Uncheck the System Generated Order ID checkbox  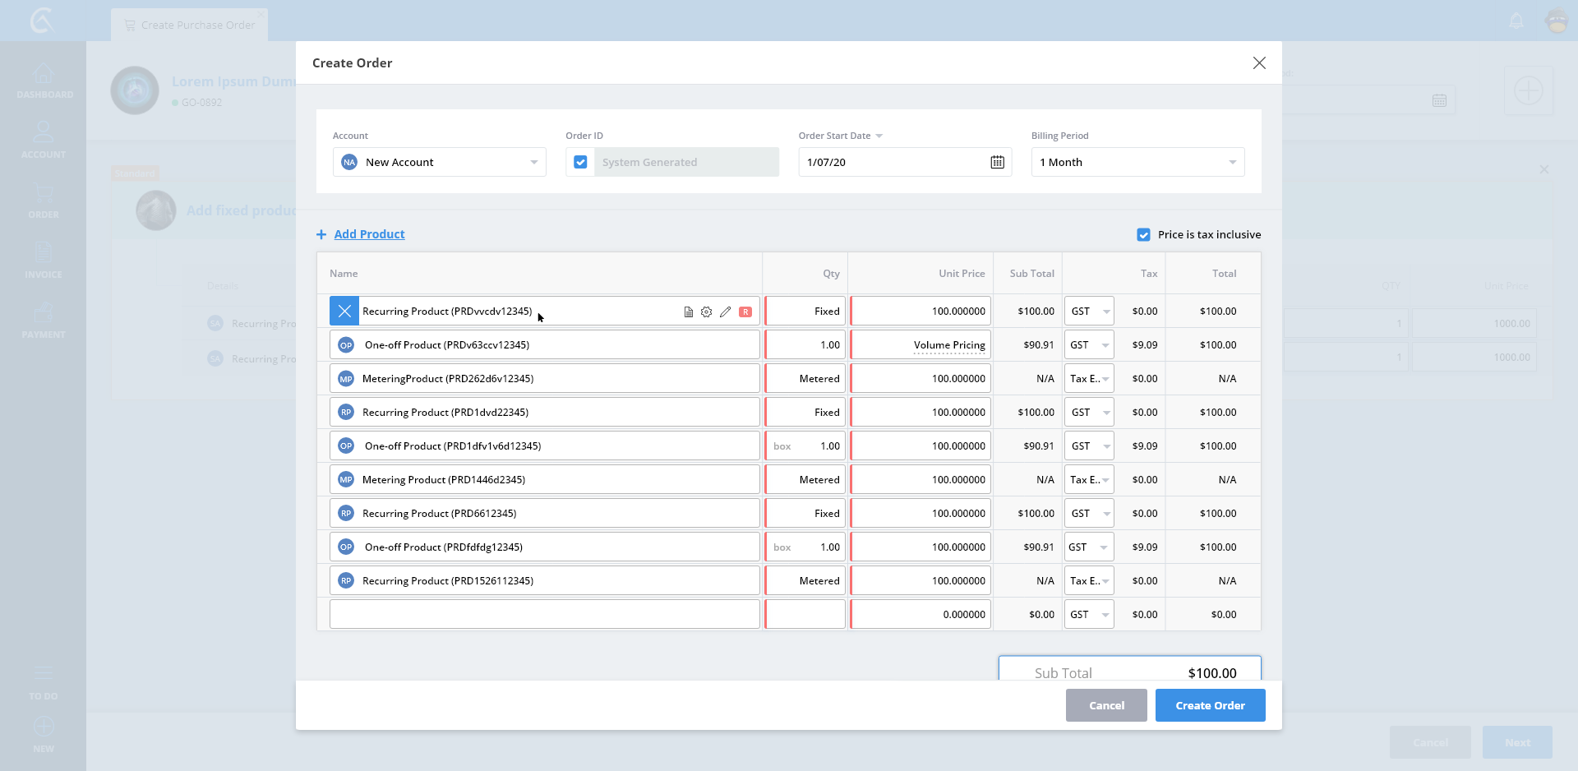[x=580, y=163]
